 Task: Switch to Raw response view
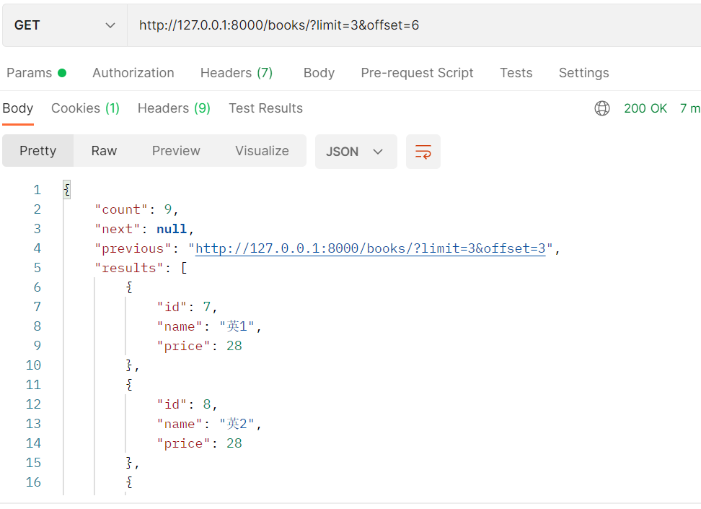click(x=104, y=151)
